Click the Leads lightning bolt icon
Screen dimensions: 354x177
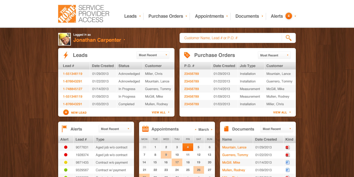(x=66, y=55)
